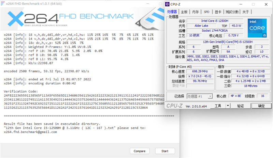Image resolution: width=273 pixels, height=158 pixels.
Task: Click the 698.29 MHz core speed value
Action: pos(200,72)
